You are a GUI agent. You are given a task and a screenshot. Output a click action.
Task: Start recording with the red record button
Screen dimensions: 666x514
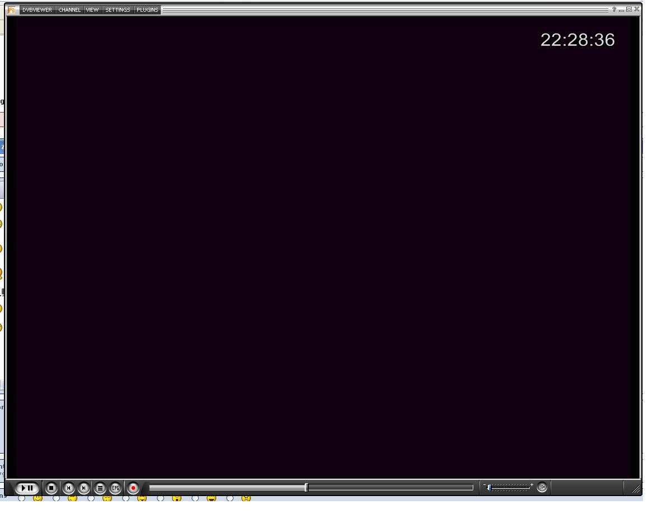133,488
